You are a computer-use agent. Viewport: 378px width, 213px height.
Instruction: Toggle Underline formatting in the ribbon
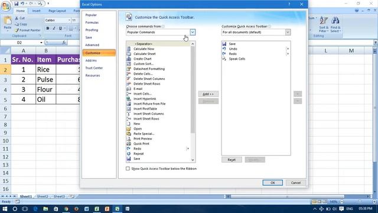pos(60,28)
